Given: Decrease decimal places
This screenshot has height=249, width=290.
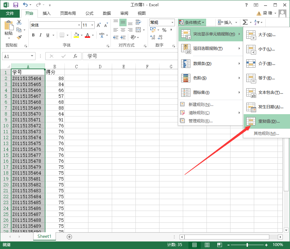Looking at the screenshot, I should point(160,37).
